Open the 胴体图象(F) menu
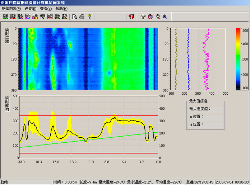 click(11, 8)
